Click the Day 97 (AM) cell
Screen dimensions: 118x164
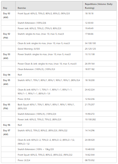click(8, 132)
